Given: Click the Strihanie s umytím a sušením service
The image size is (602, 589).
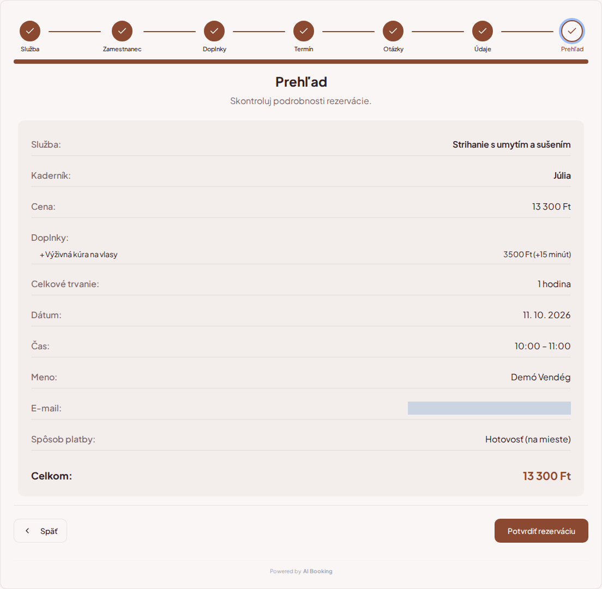Looking at the screenshot, I should pyautogui.click(x=511, y=144).
